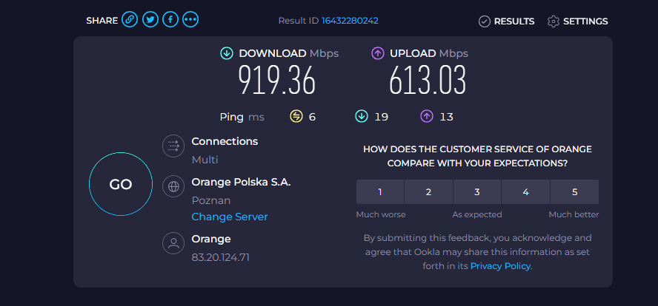Open more share options
The image size is (658, 306).
pos(190,20)
